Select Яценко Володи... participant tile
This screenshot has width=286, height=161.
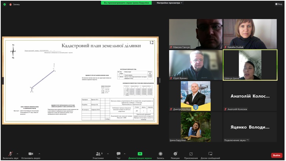250,127
